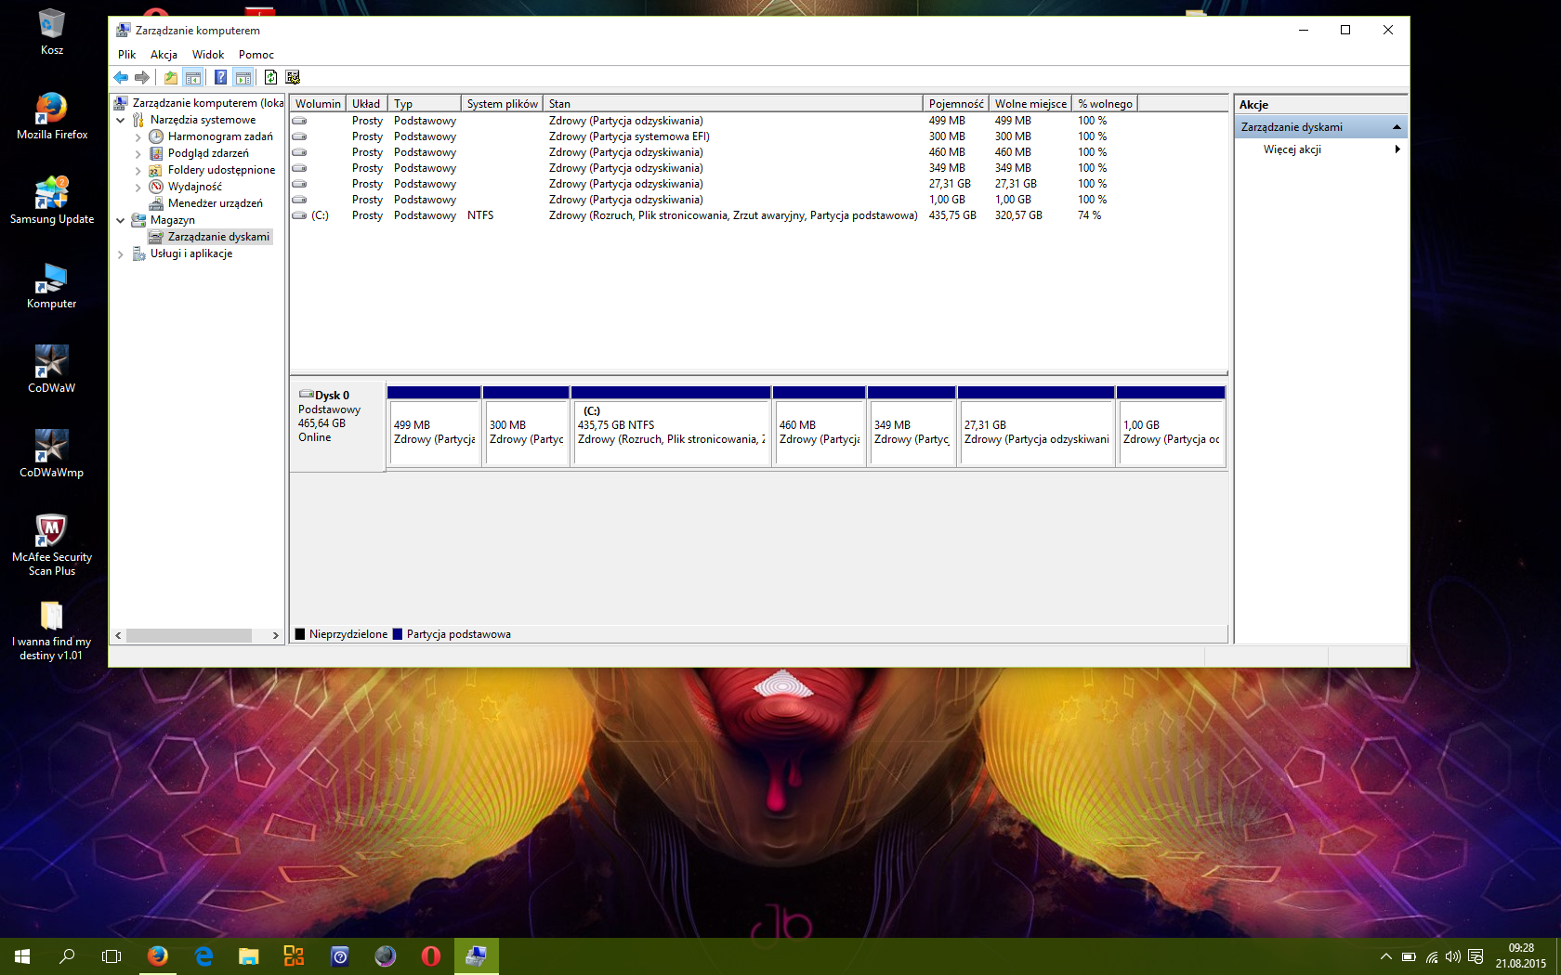Click the Up one level folder icon
Screen dimensions: 1561x975
tap(171, 77)
